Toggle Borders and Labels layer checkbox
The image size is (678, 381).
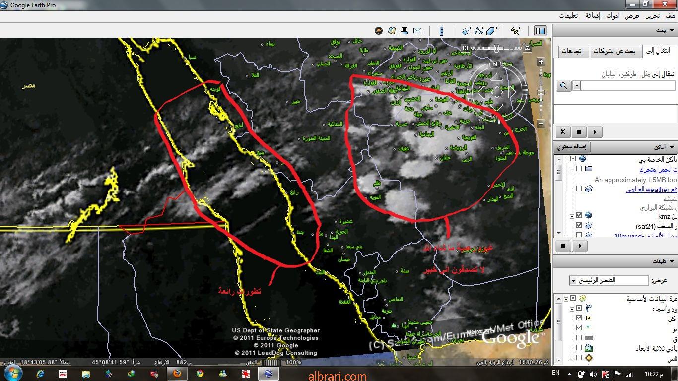pos(579,308)
